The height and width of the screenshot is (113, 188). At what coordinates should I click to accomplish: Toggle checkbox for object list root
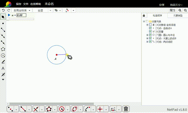click(x=147, y=21)
